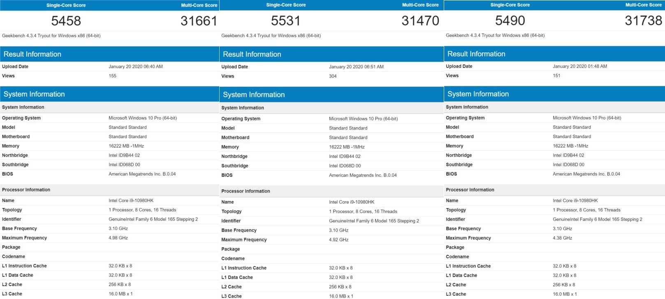Select "Geekbench 4.3.4 Tryout" line under score 5490

coord(495,35)
